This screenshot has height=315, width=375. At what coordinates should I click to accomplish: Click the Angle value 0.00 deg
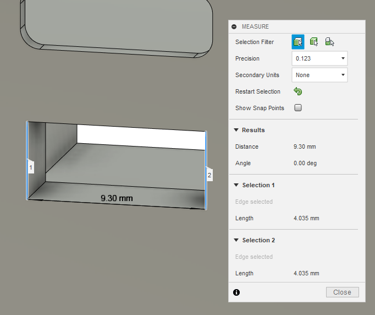click(x=305, y=163)
